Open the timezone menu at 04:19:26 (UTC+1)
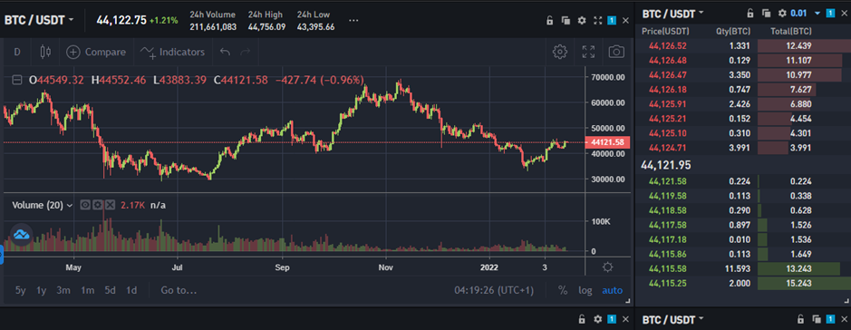The width and height of the screenshot is (851, 330). click(x=494, y=290)
